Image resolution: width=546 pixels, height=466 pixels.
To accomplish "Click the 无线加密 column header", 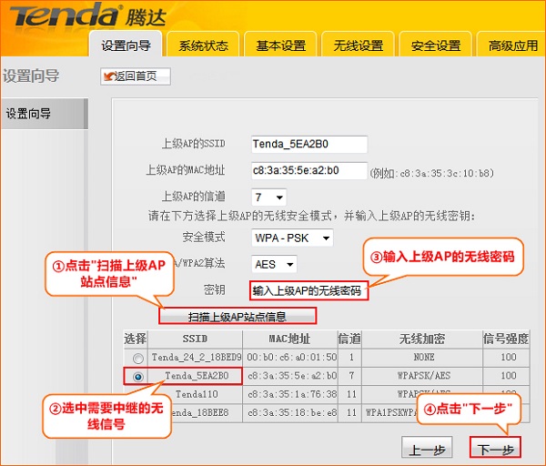I will (422, 339).
